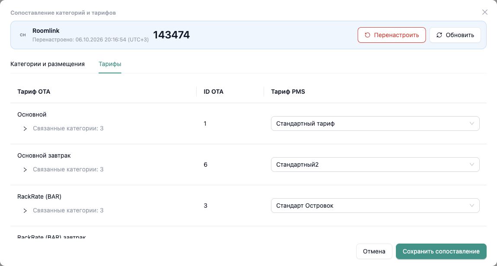The image size is (497, 266).
Task: Click Сохранить сопоставление button
Action: click(x=441, y=251)
